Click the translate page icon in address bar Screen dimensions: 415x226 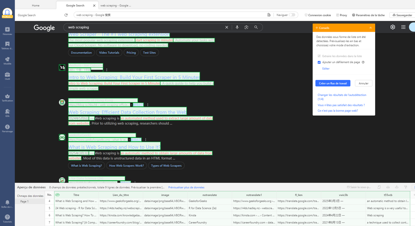pyautogui.click(x=269, y=15)
